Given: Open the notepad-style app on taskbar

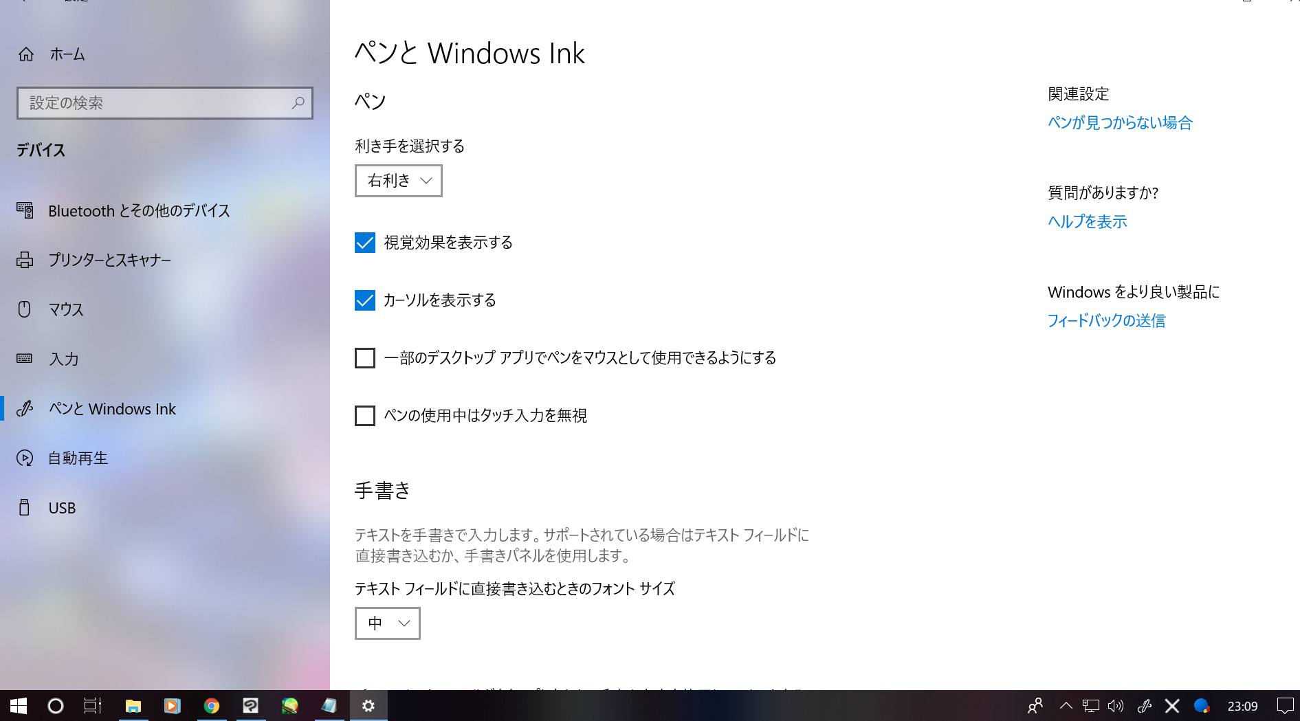Looking at the screenshot, I should click(x=329, y=706).
